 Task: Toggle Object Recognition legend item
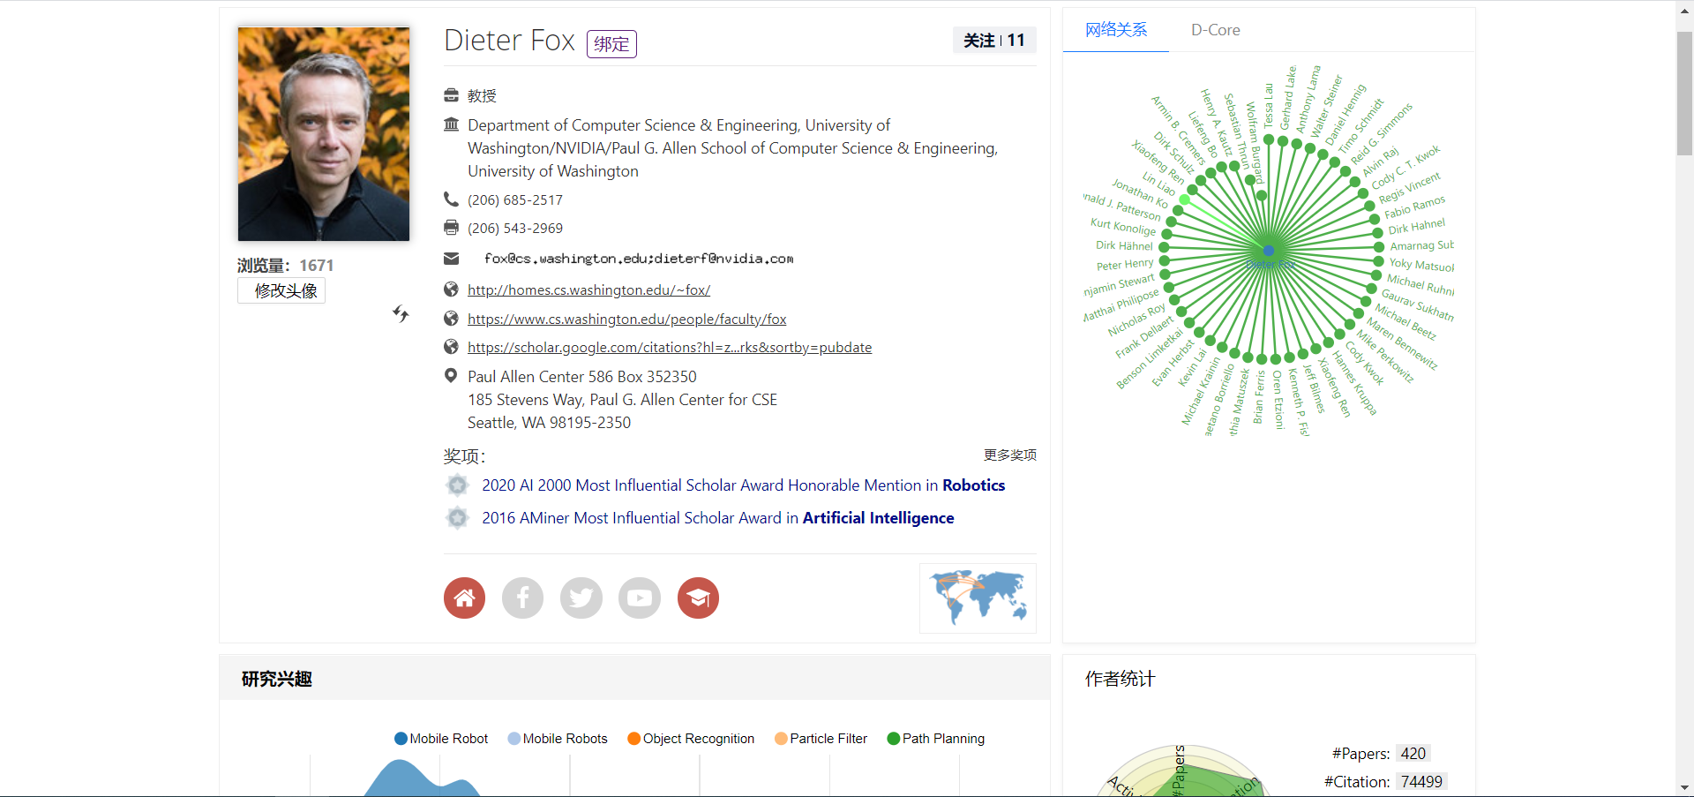(x=691, y=739)
